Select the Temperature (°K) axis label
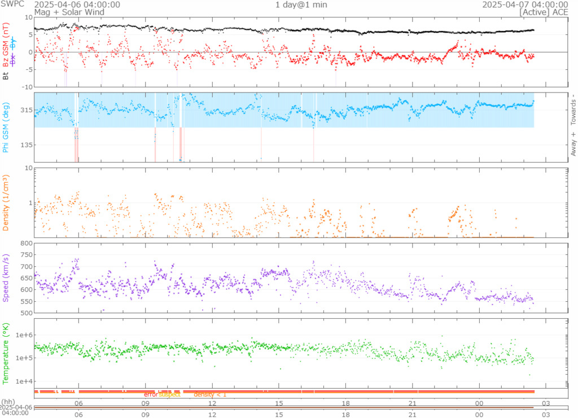Viewport: 578px width, 418px height. [7, 353]
